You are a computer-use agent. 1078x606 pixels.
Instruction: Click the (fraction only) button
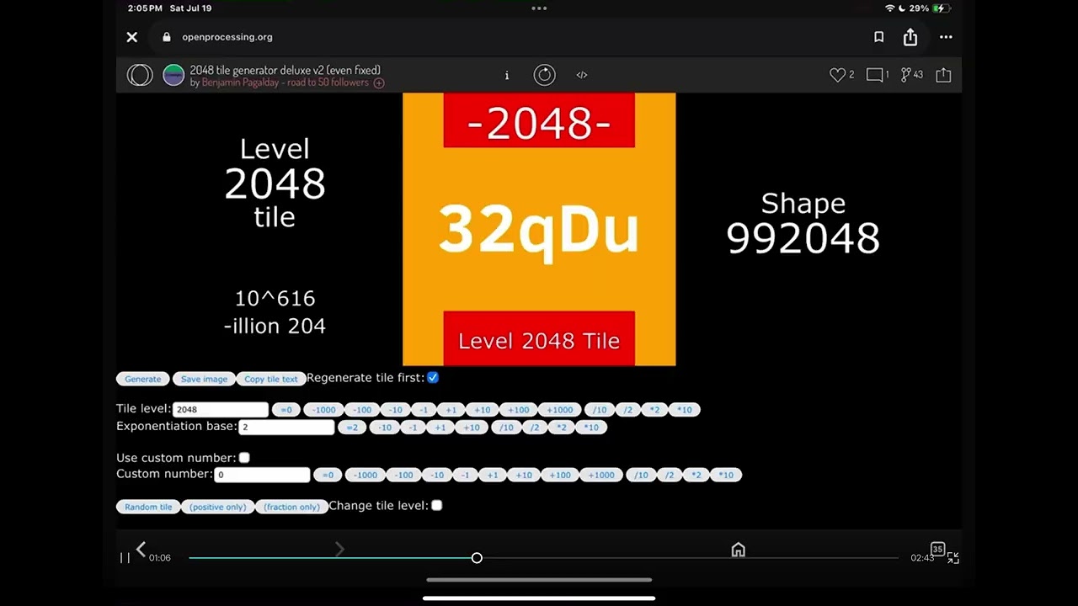coord(292,507)
